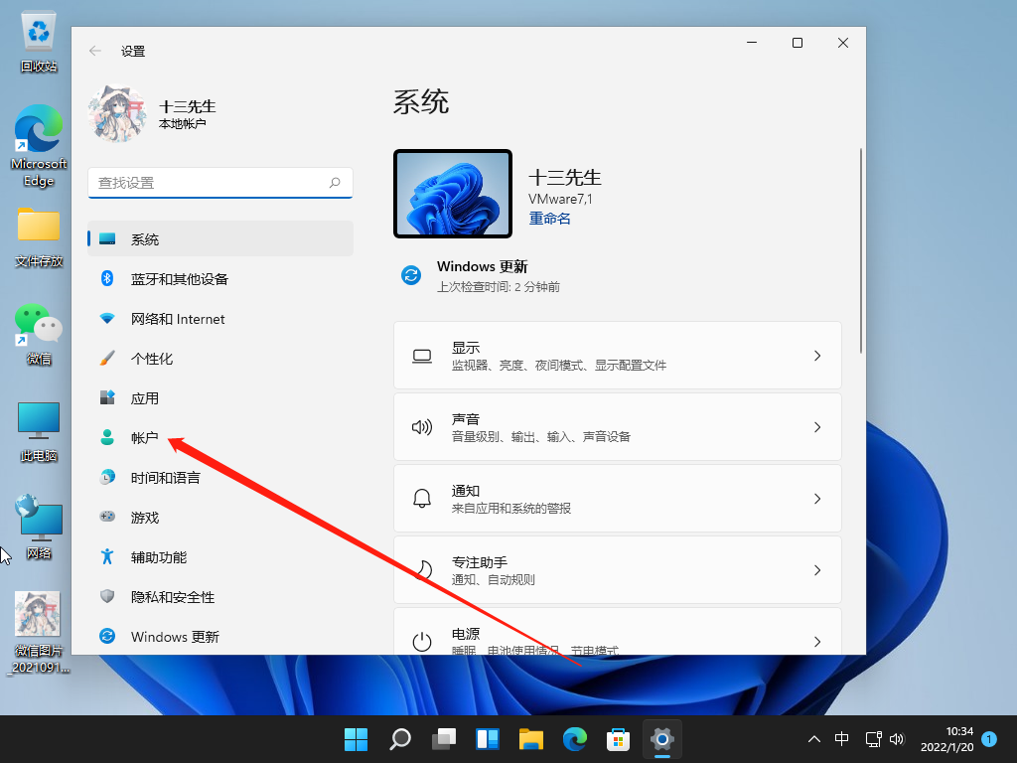Click the 查找设置 search field

209,183
